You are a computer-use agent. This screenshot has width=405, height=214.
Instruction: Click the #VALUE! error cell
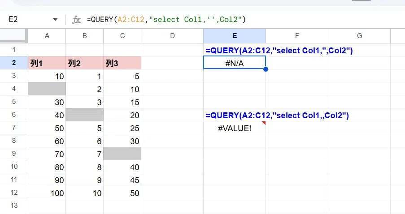tap(235, 128)
